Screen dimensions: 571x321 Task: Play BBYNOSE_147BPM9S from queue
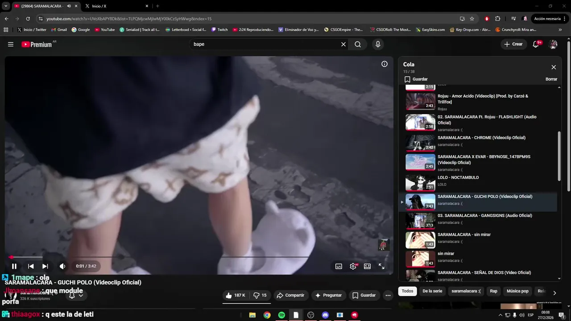pos(479,162)
